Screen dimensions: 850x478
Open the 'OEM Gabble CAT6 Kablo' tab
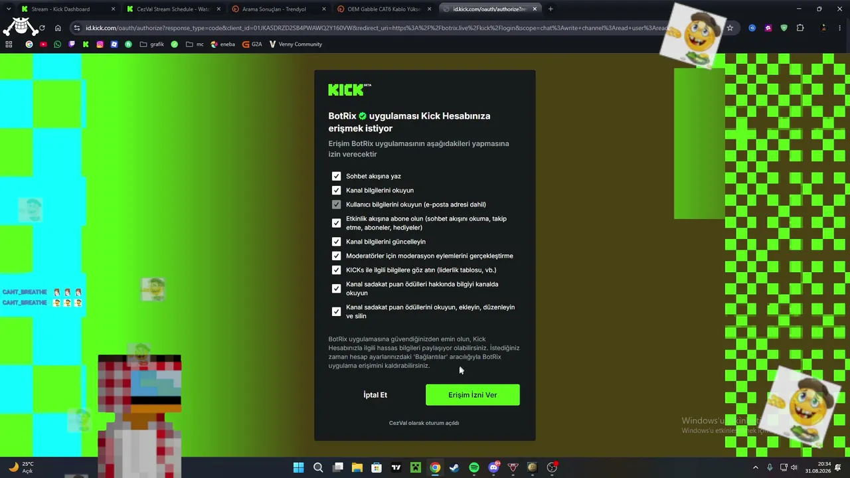(x=384, y=9)
